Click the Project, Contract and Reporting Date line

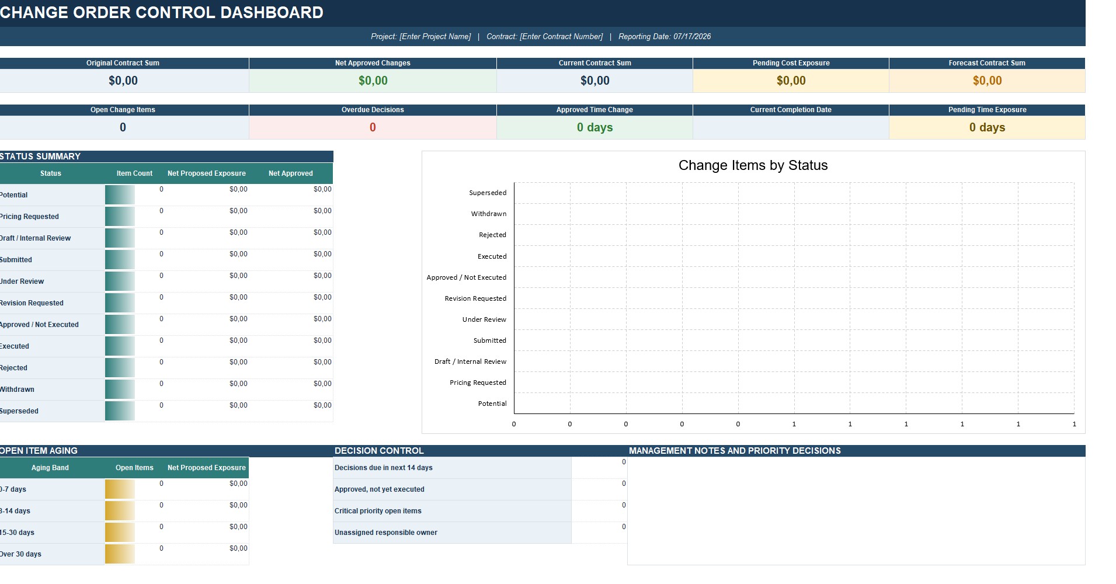(541, 36)
